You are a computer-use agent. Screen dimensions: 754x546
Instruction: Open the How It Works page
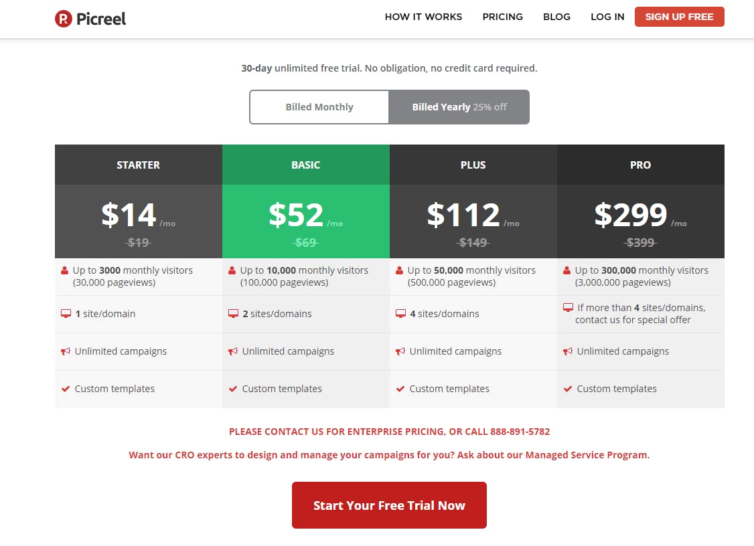(x=423, y=17)
